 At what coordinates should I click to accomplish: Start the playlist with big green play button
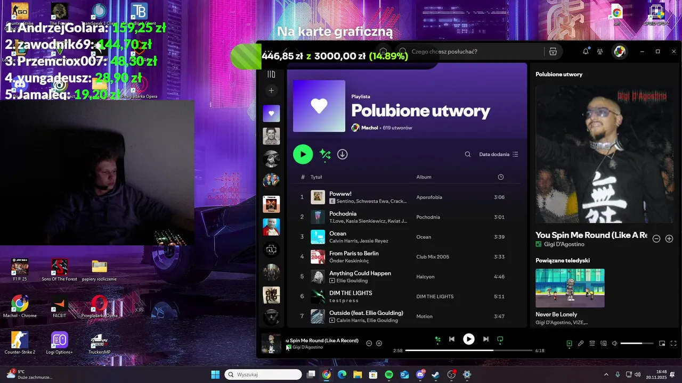click(303, 154)
